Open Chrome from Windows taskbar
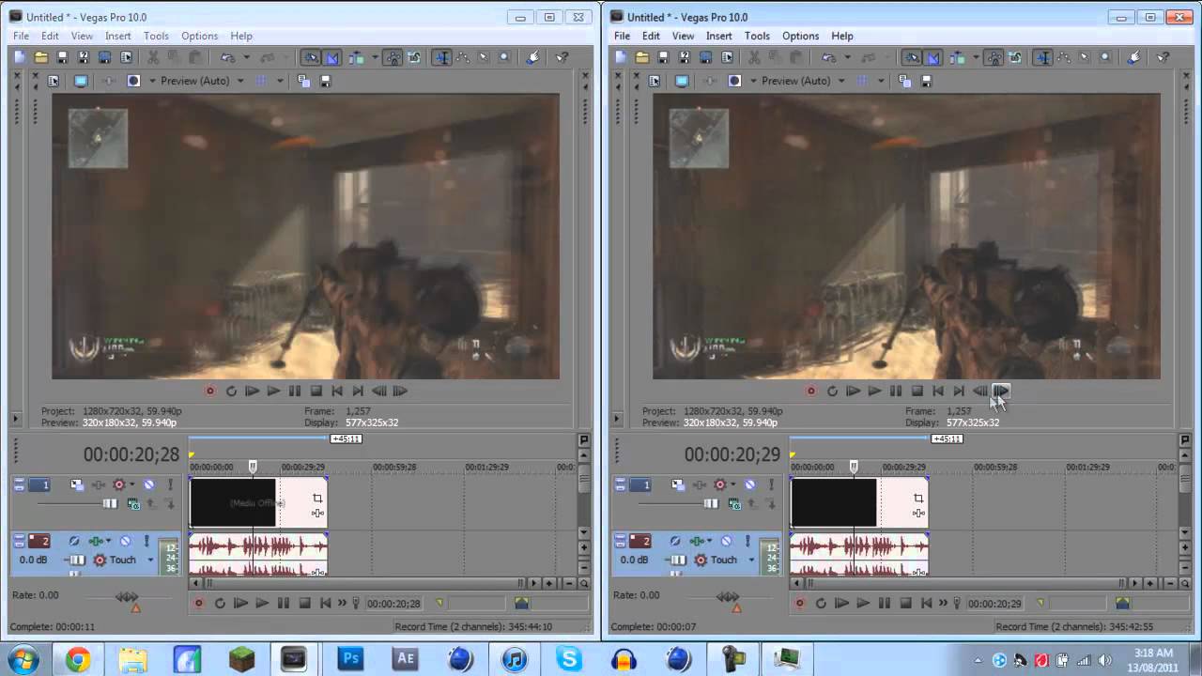1202x676 pixels. [x=77, y=659]
